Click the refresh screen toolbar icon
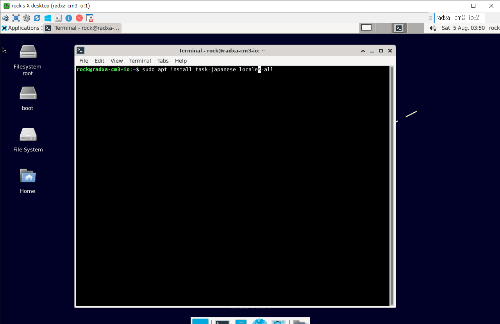This screenshot has width=500, height=324. point(37,18)
